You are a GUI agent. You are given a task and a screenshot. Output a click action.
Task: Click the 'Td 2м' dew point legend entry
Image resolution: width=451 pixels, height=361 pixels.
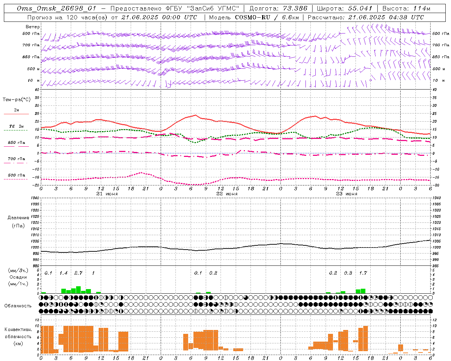click(x=17, y=126)
